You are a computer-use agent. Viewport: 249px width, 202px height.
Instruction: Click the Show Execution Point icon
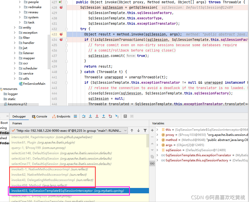point(75,116)
